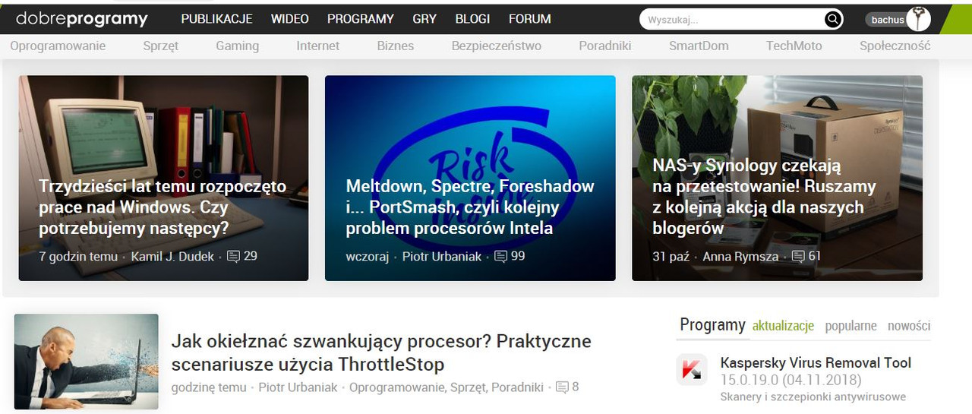Select the aktualizacje tab
The image size is (972, 414).
783,326
